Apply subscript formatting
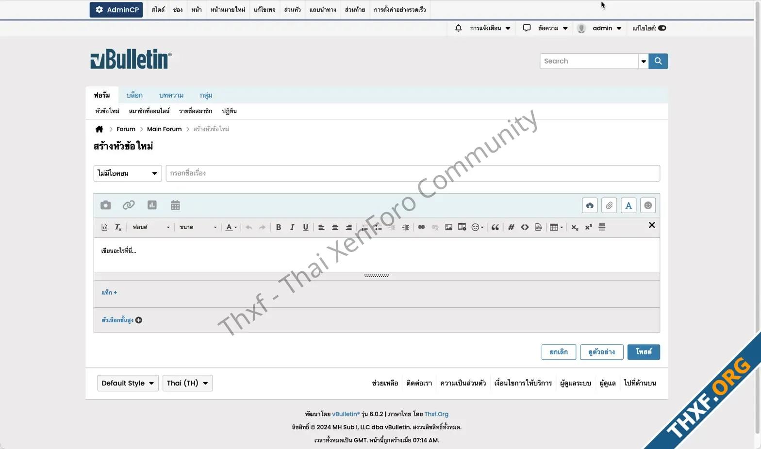 (575, 227)
